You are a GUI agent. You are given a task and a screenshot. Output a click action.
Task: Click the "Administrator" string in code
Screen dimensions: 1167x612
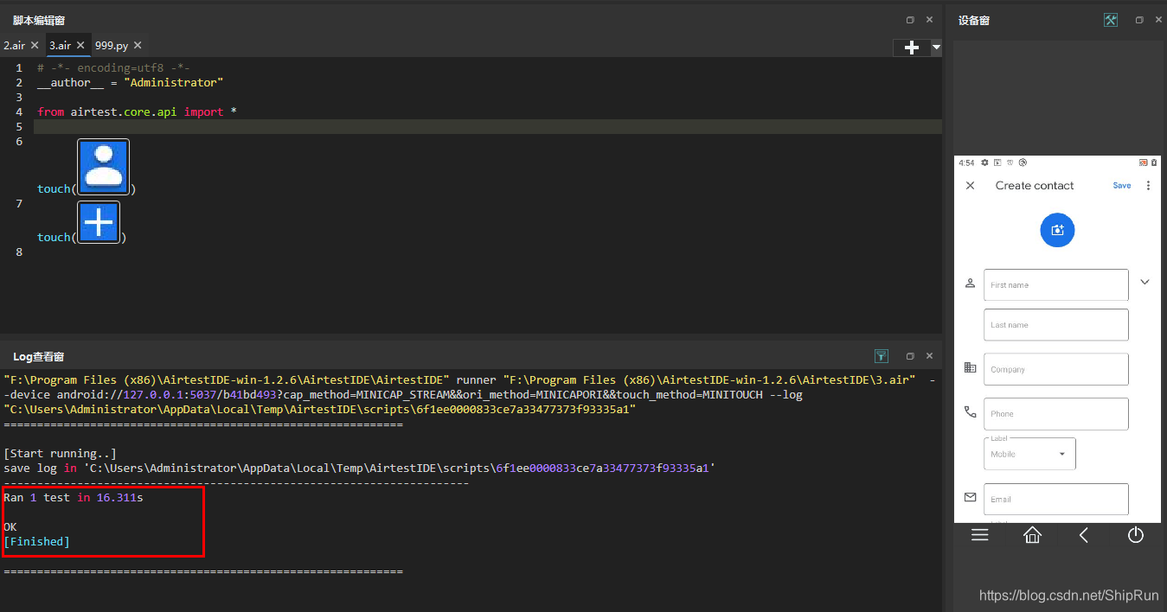tap(173, 82)
